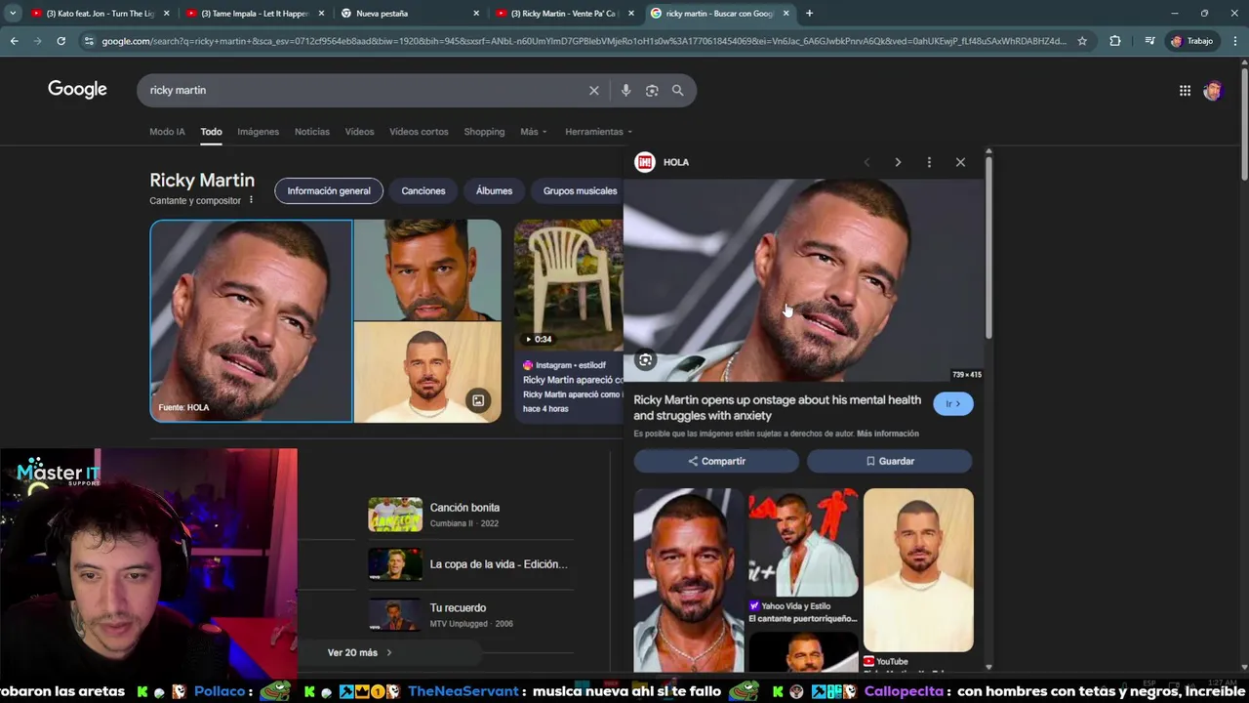Open La copa de la vida song result

point(470,564)
